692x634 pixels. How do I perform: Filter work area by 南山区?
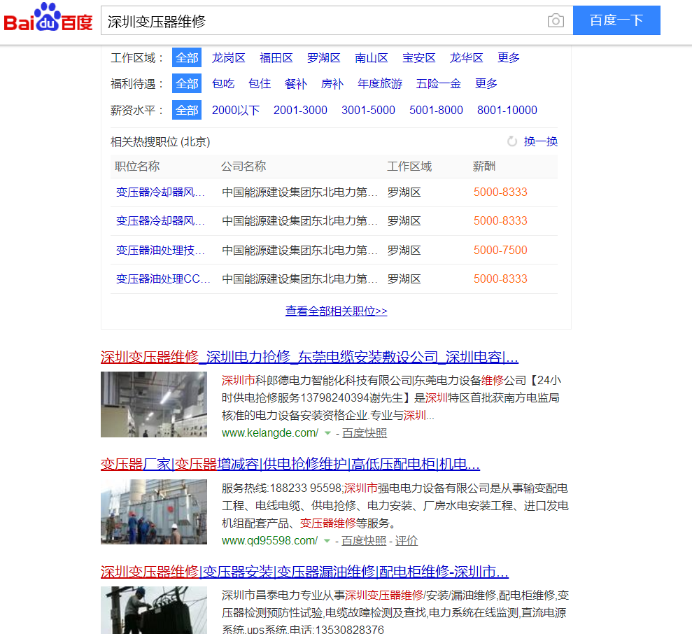click(372, 58)
